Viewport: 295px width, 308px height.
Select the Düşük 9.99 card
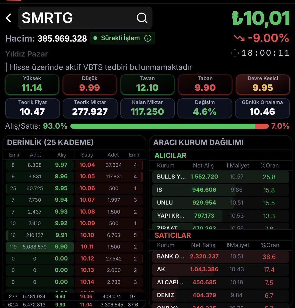90,84
